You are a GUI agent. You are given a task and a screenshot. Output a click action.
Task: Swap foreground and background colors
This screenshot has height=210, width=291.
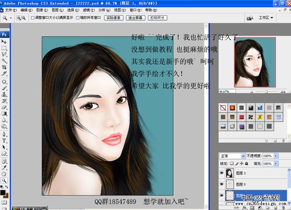coord(7,187)
